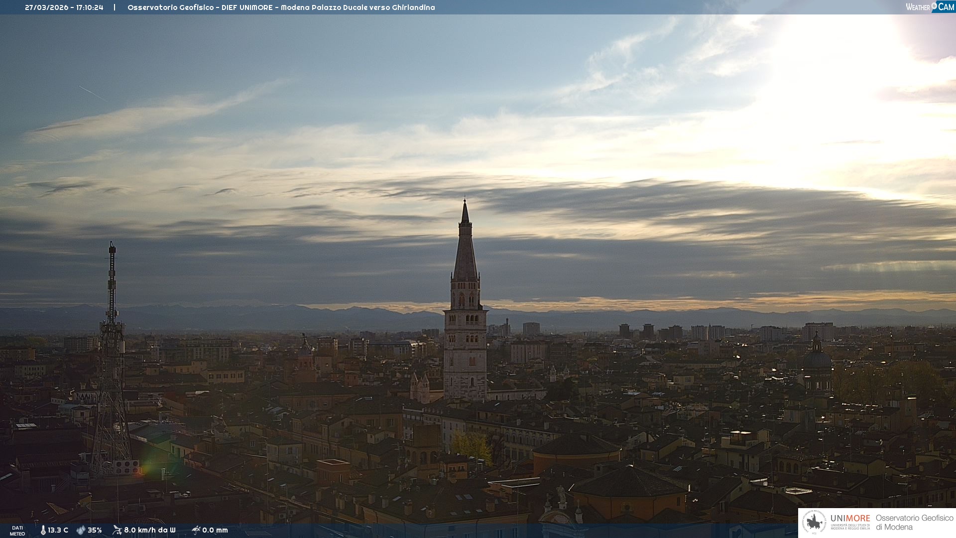Image resolution: width=956 pixels, height=538 pixels.
Task: Click the UNIMORE circular seal emblem
Action: [x=814, y=523]
